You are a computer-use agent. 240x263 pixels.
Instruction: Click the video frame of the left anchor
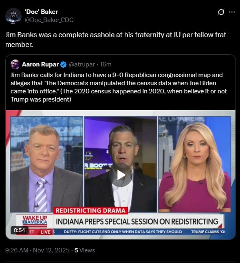click(46, 164)
